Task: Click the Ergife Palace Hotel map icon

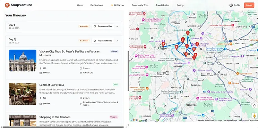Action: (136, 56)
